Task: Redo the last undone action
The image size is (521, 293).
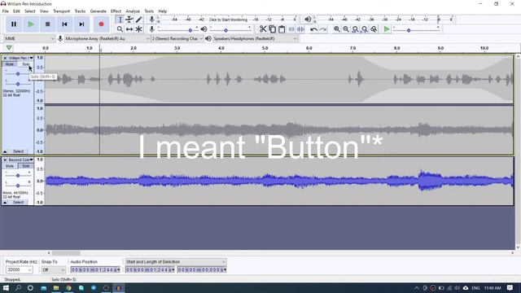Action: click(322, 29)
